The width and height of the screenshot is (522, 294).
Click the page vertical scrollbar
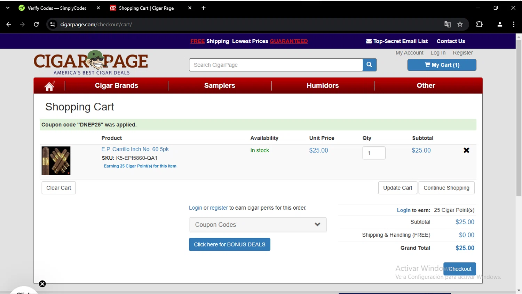tap(519, 118)
